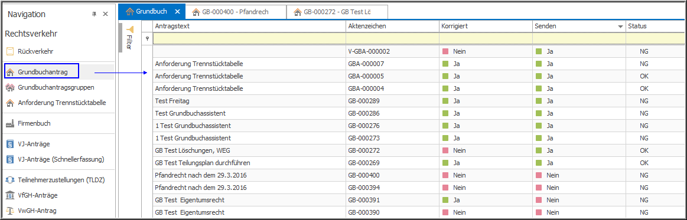
Task: Click the Filter funnel icon
Action: click(x=130, y=29)
